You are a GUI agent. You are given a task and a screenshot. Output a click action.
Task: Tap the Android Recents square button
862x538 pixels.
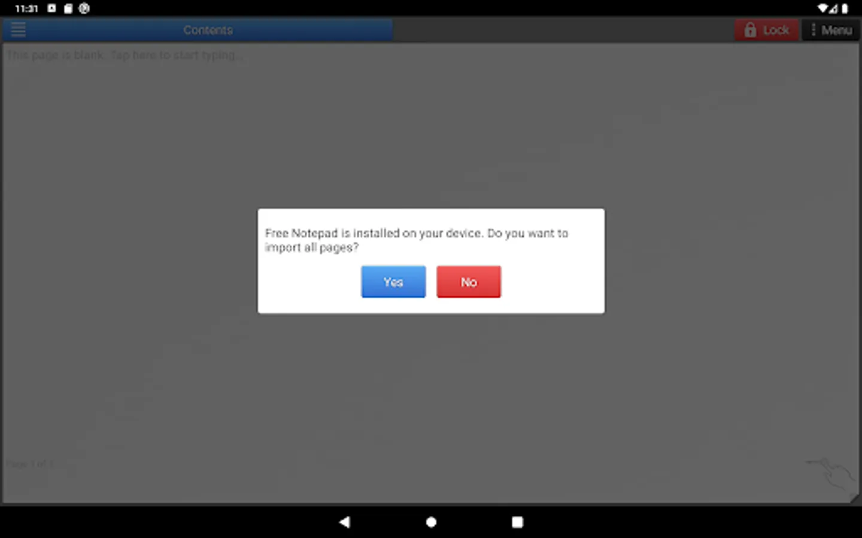pyautogui.click(x=517, y=522)
